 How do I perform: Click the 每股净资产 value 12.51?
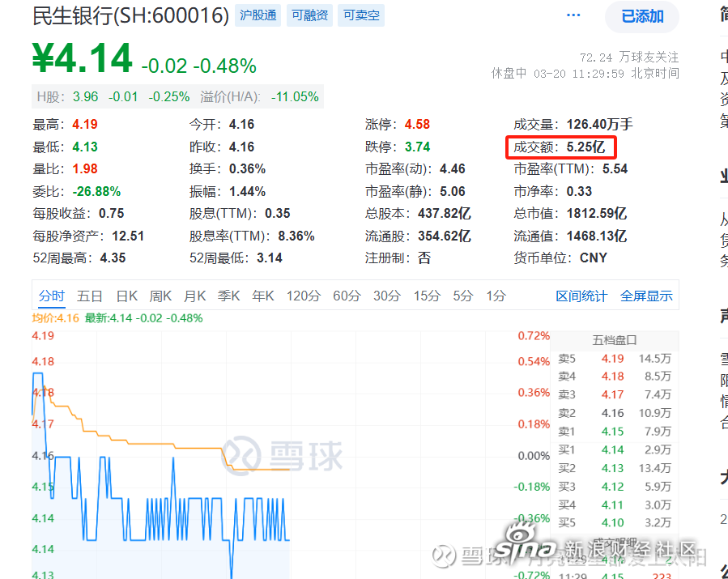(128, 236)
